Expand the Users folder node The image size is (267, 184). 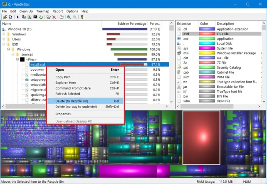point(4,39)
